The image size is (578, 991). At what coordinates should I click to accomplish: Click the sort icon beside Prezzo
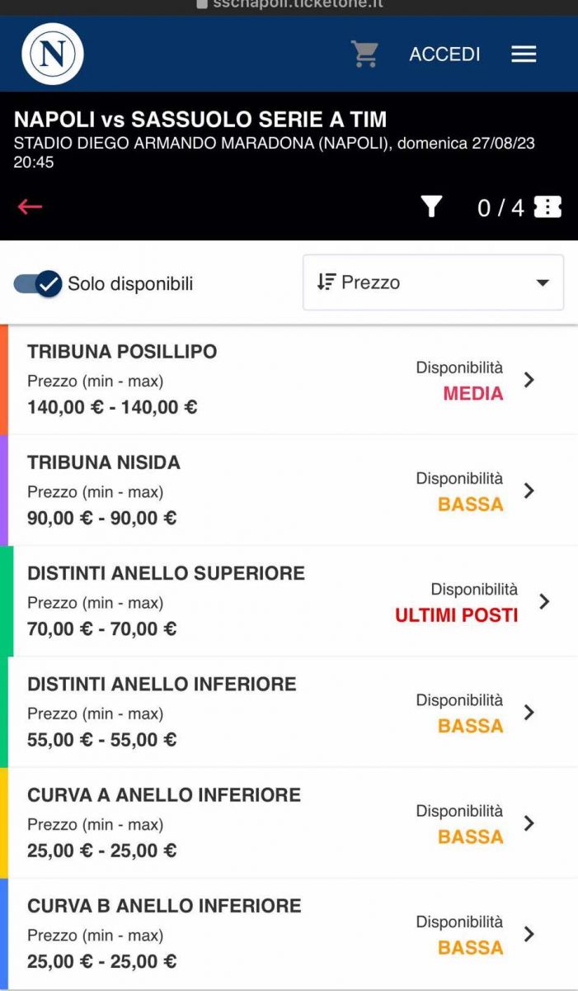tap(327, 282)
